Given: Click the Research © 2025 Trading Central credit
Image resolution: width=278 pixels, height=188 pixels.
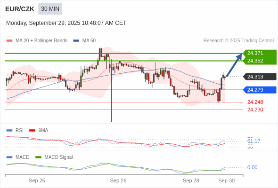Looking at the screenshot, I should (238, 41).
